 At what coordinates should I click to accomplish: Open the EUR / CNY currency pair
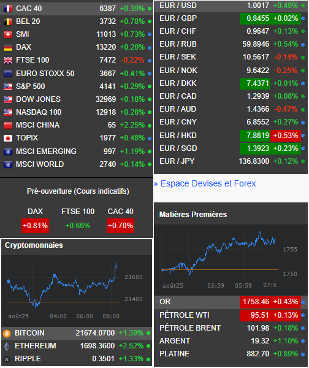[178, 122]
